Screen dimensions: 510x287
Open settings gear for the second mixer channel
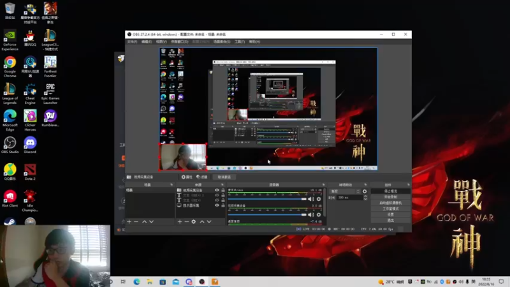319,214
